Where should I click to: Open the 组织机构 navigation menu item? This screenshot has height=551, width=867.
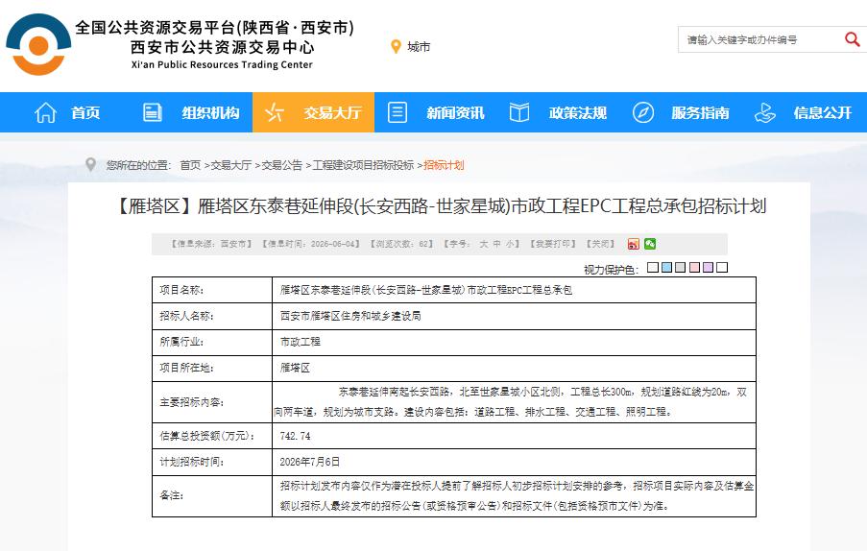tap(210, 112)
